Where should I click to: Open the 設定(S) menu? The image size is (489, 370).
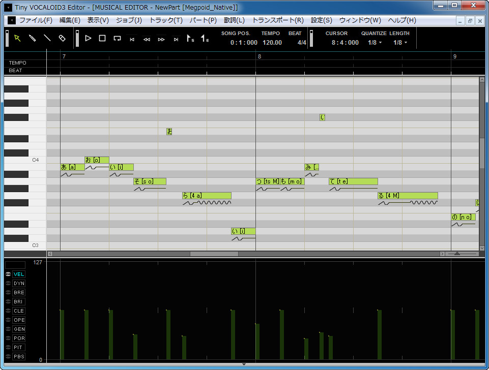click(322, 20)
